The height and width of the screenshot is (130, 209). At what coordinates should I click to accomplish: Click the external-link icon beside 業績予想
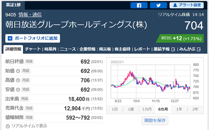pyautogui.click(x=173, y=49)
